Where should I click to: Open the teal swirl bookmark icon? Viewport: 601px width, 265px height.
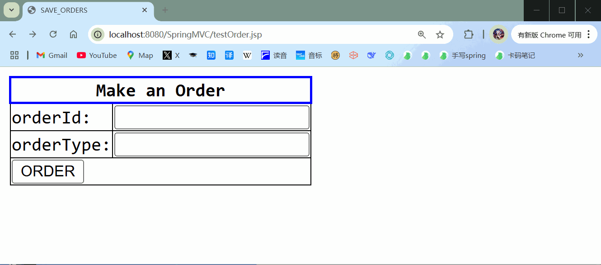pyautogui.click(x=390, y=55)
